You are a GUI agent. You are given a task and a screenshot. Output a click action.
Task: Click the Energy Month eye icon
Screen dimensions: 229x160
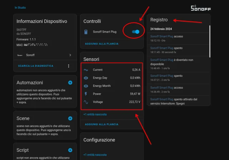tap(86, 86)
